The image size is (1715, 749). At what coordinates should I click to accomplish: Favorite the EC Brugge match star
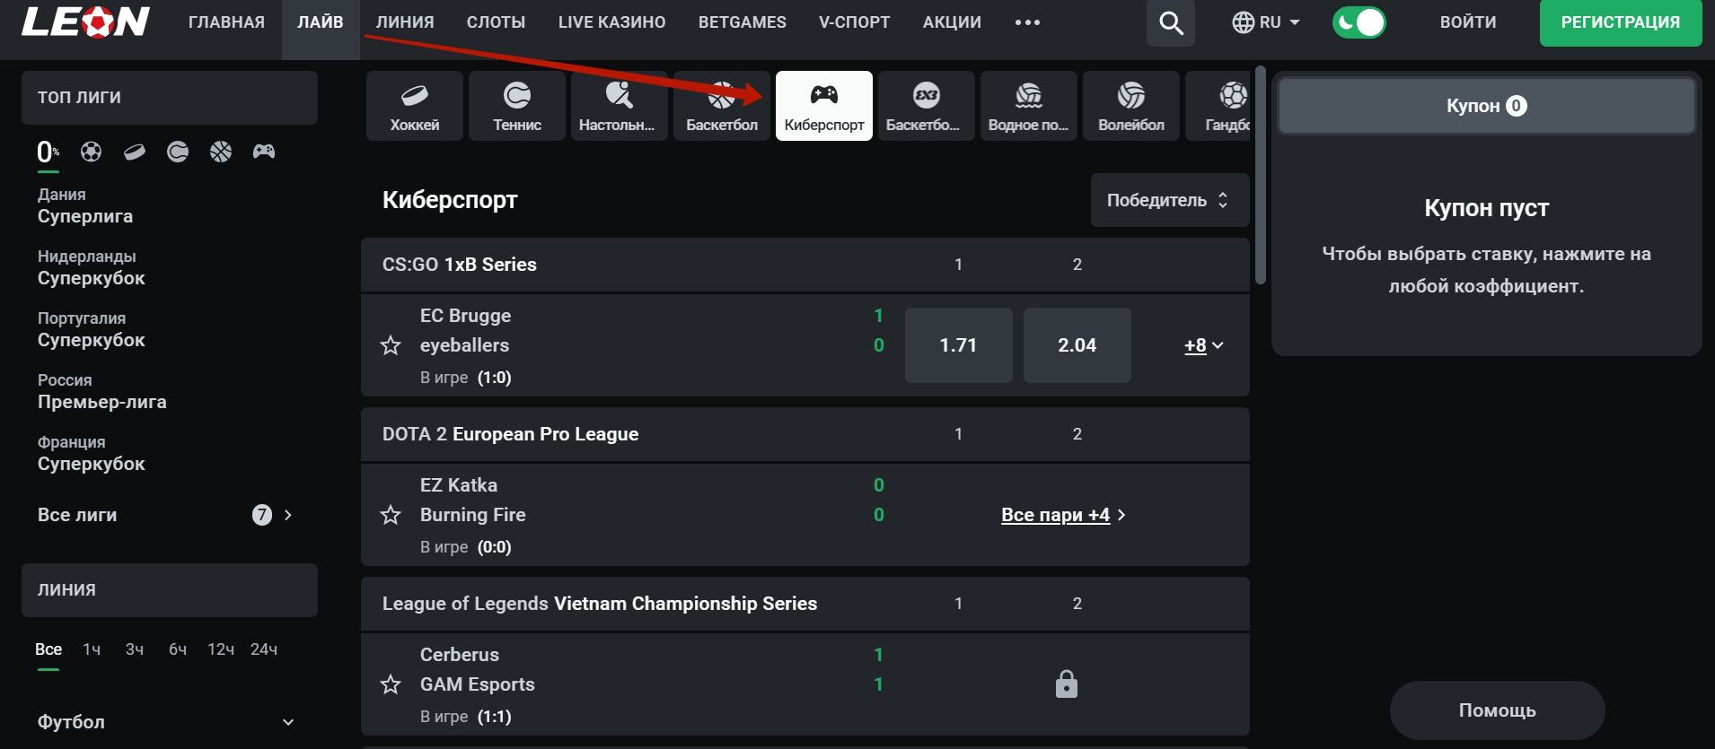(x=391, y=345)
